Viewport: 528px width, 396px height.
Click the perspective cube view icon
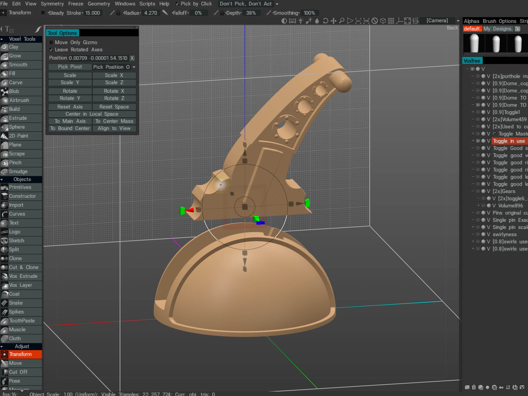(x=383, y=21)
